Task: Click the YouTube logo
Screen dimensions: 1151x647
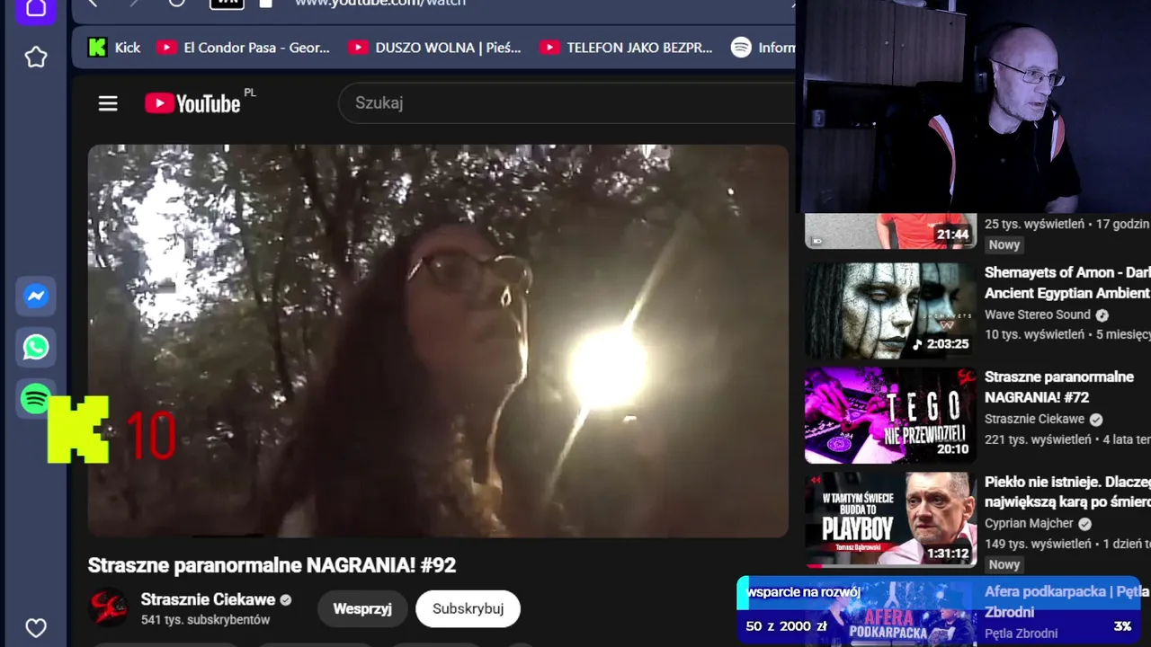Action: pos(192,103)
